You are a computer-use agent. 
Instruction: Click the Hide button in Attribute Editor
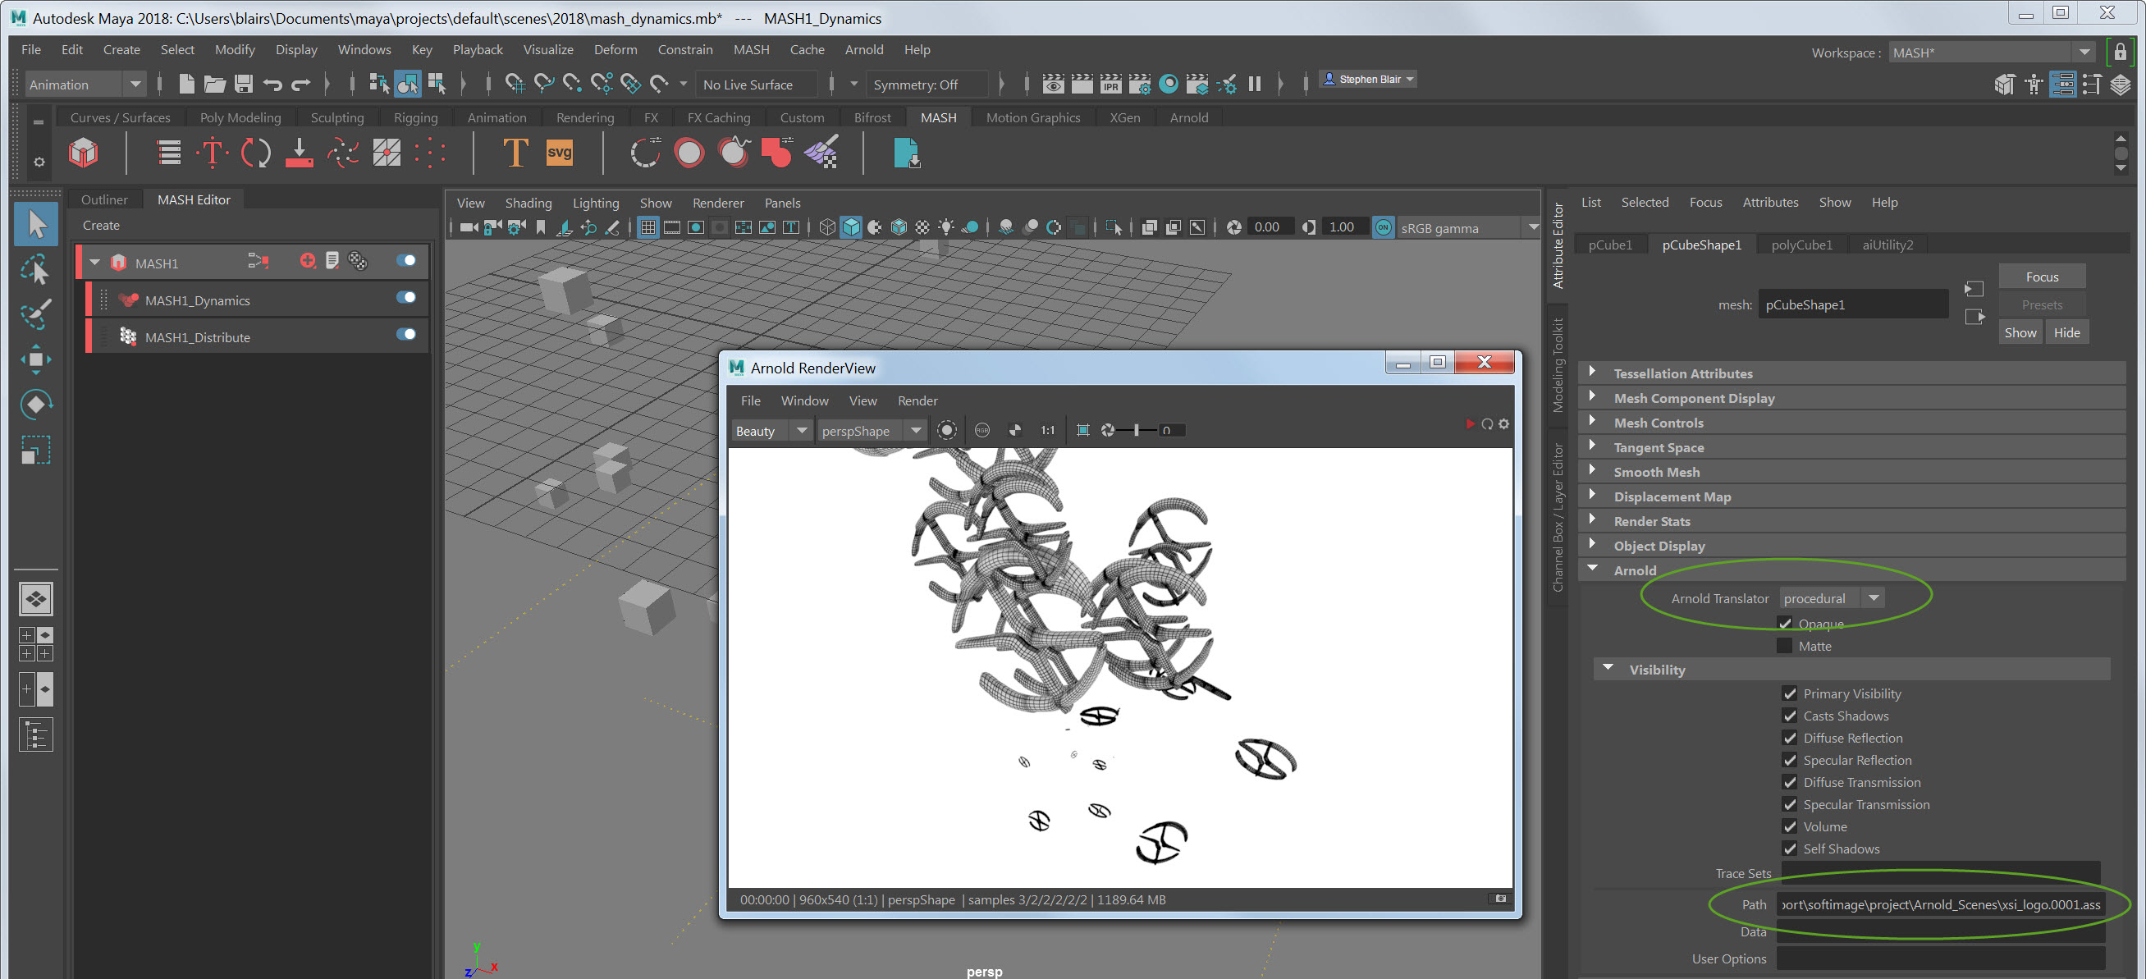coord(2066,332)
